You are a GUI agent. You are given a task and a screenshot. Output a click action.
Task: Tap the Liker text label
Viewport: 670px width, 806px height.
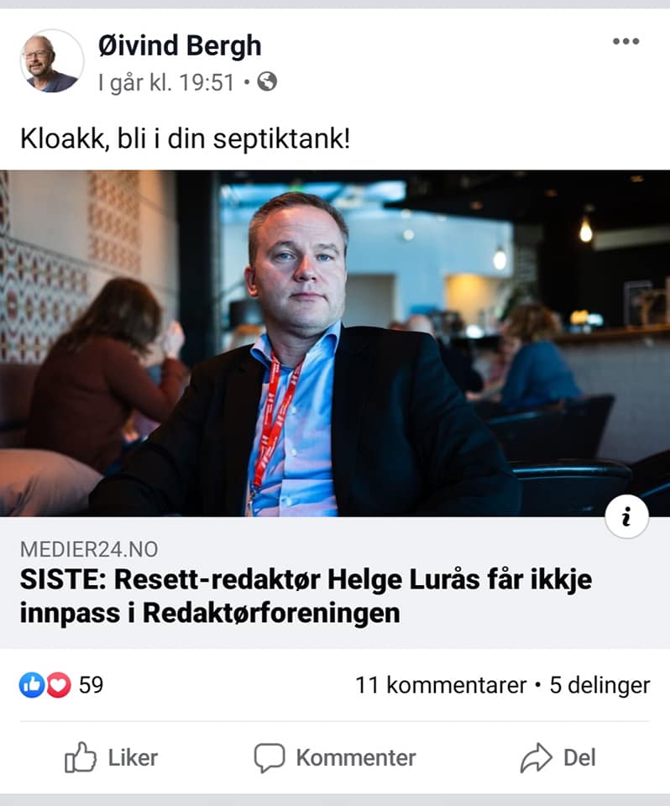coord(133,757)
